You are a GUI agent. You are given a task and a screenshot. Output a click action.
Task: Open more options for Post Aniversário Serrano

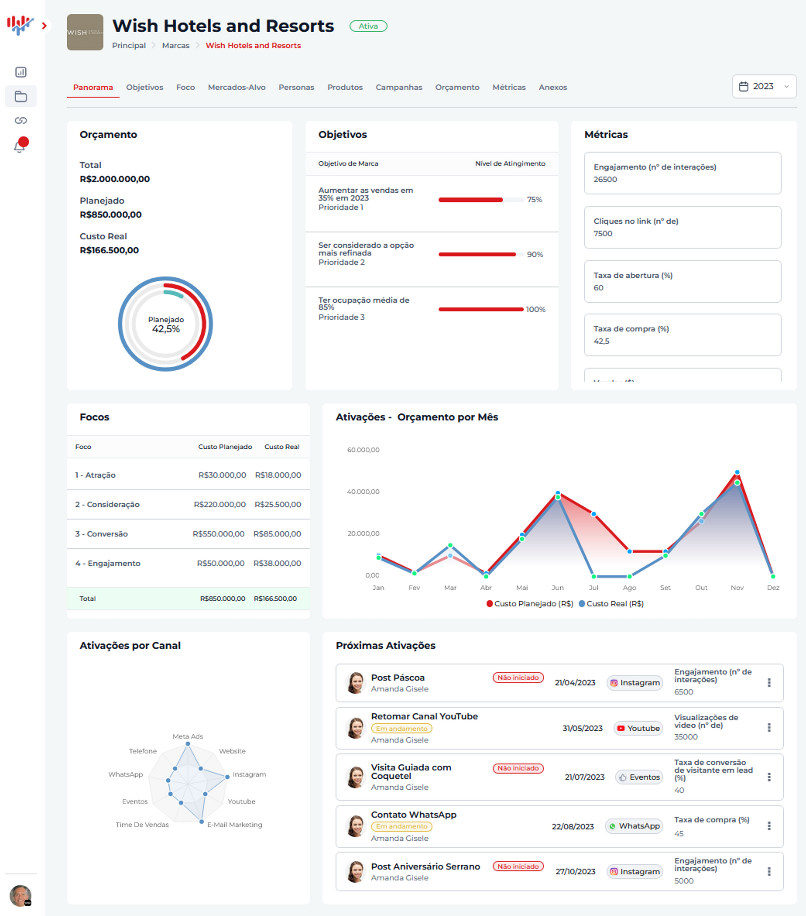pyautogui.click(x=769, y=872)
